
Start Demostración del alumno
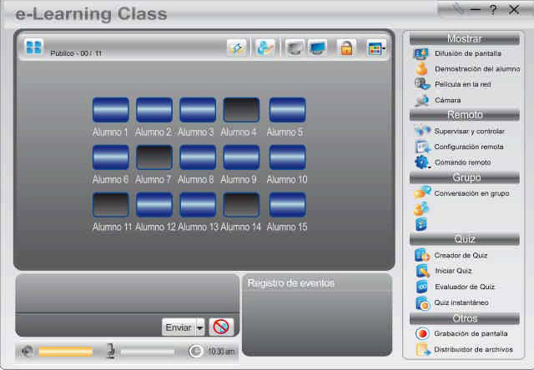tap(471, 69)
